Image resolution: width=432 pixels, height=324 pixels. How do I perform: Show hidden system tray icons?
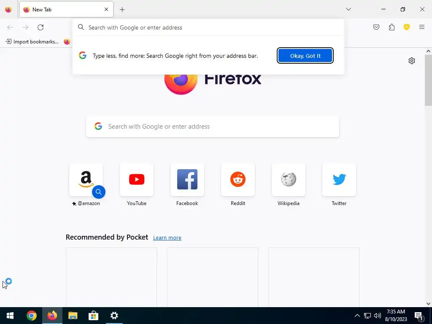[357, 316]
